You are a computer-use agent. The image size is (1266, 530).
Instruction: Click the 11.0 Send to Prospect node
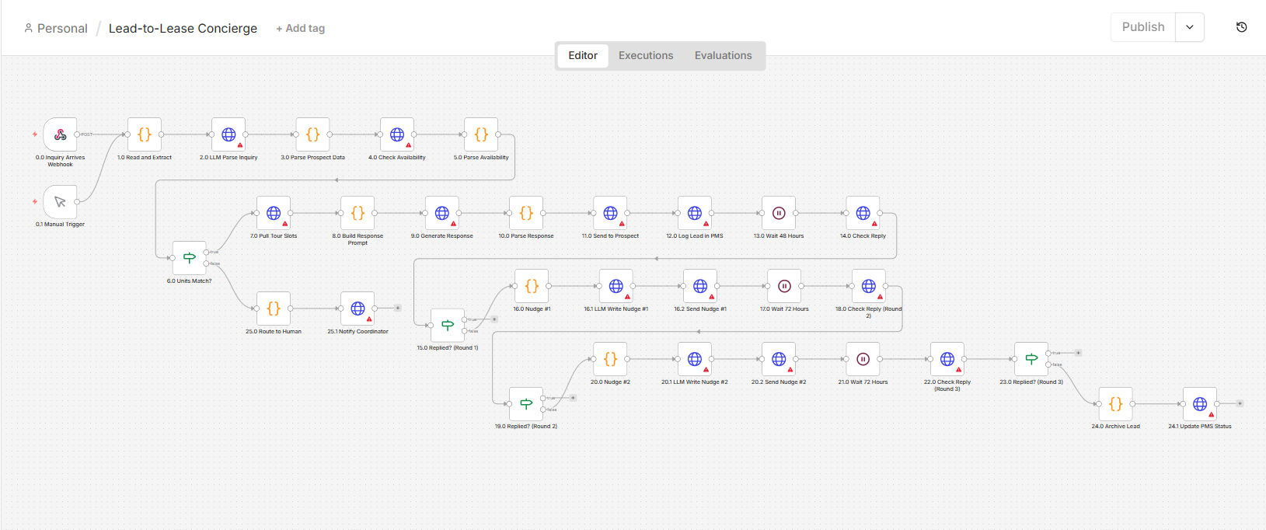pos(610,213)
